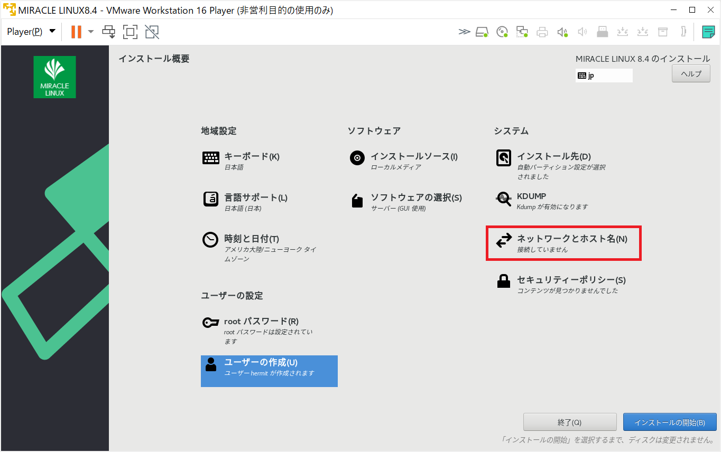
Task: Click the person icon for user creation
Action: (211, 364)
